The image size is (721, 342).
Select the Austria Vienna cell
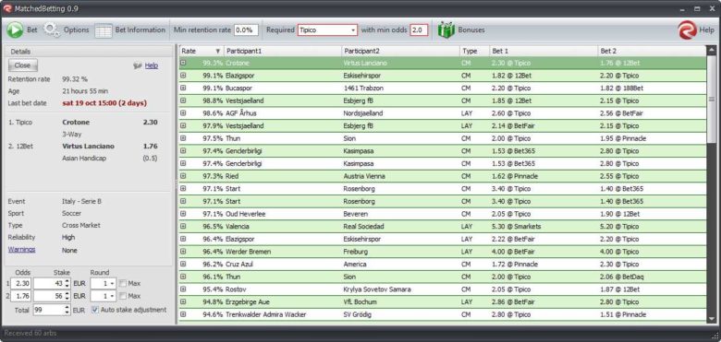pyautogui.click(x=400, y=175)
